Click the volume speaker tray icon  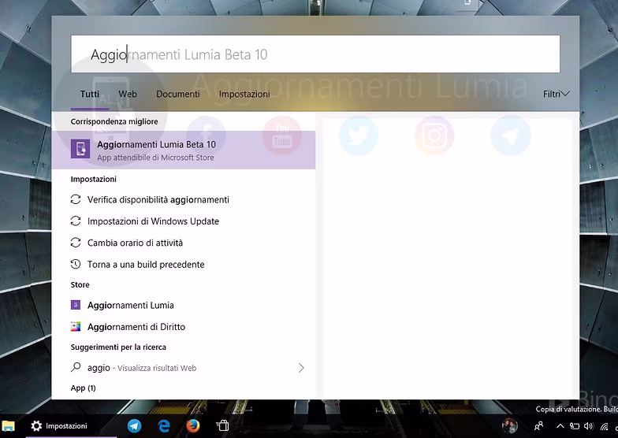tap(588, 425)
